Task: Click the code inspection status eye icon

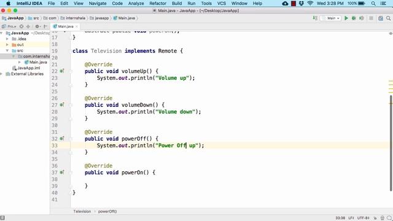Action: (x=391, y=33)
